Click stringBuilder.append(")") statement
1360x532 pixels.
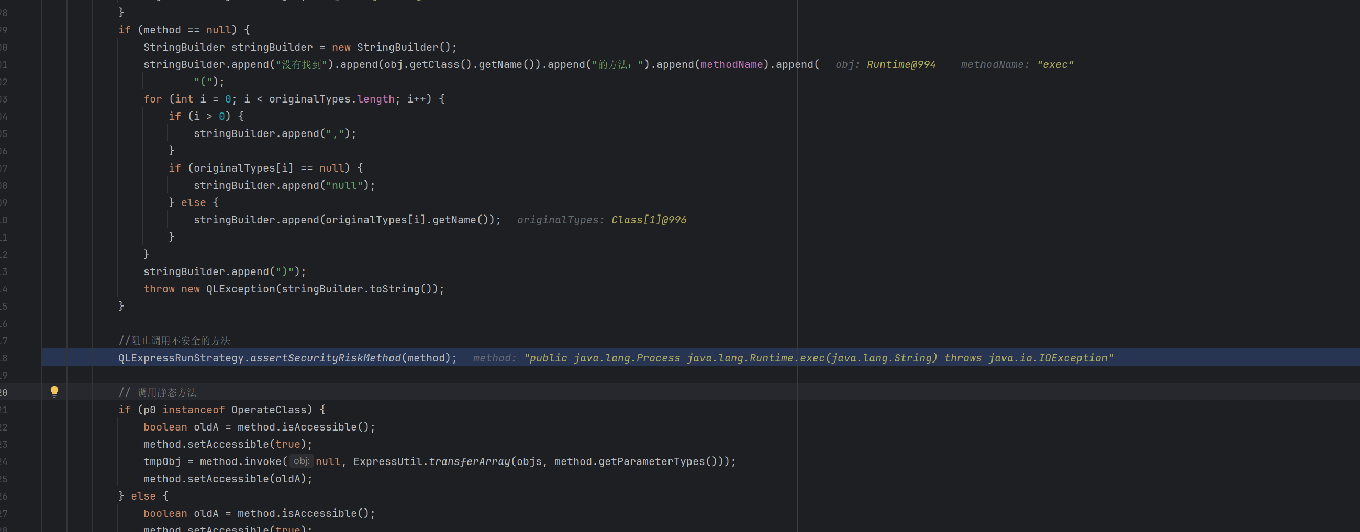(225, 271)
